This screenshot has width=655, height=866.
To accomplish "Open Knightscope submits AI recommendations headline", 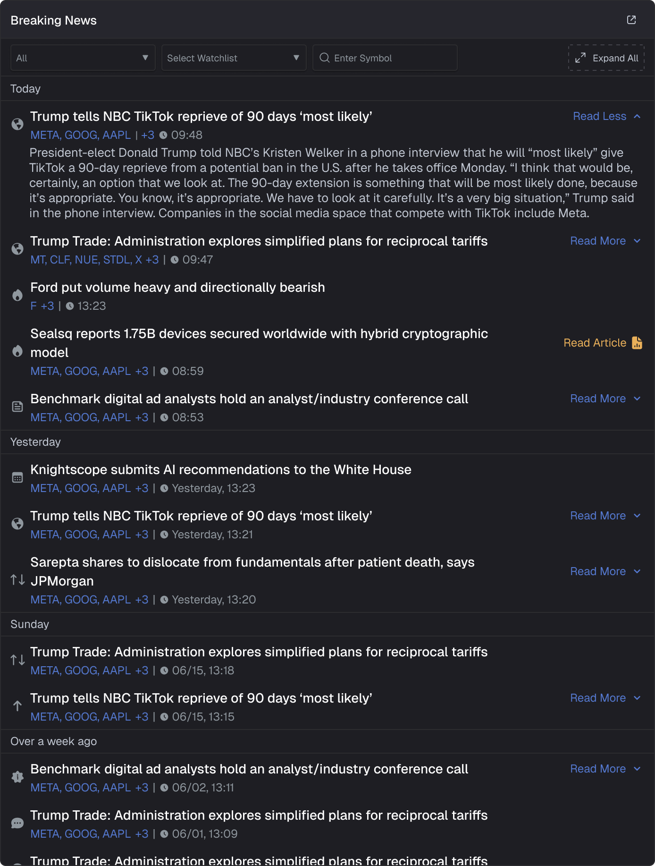I will click(221, 469).
